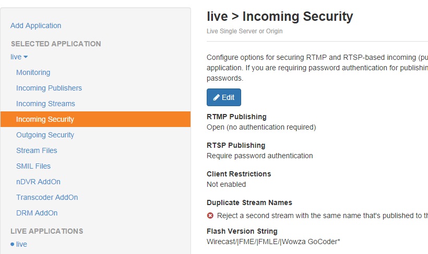This screenshot has height=254, width=428.
Task: Open Outgoing Security settings
Action: tap(45, 135)
